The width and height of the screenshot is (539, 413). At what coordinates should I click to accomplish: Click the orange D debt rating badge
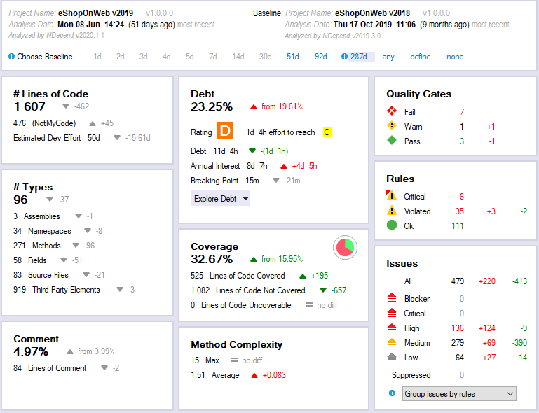pyautogui.click(x=225, y=131)
